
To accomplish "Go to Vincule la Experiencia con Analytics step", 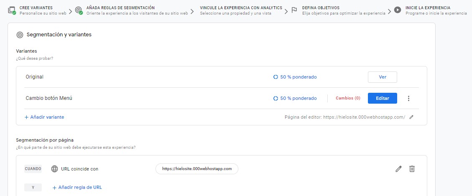I will [x=241, y=10].
